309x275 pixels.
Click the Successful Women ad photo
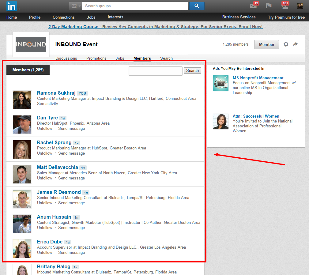coord(221,121)
